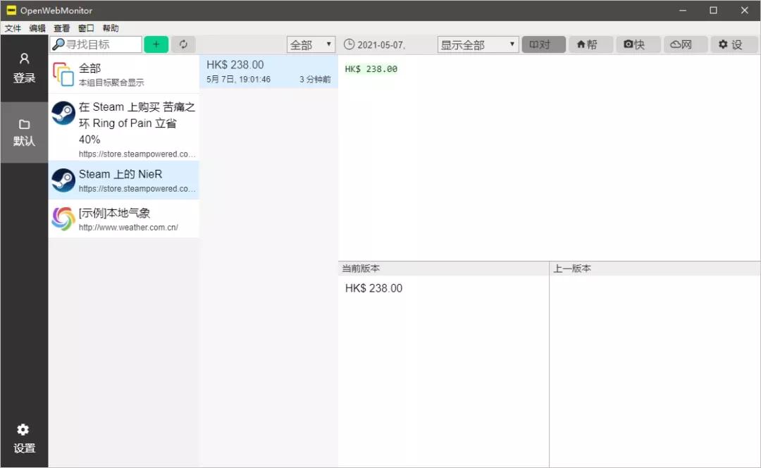Open the 登录 login panel in sidebar
Screen dimensions: 761x468
point(24,68)
